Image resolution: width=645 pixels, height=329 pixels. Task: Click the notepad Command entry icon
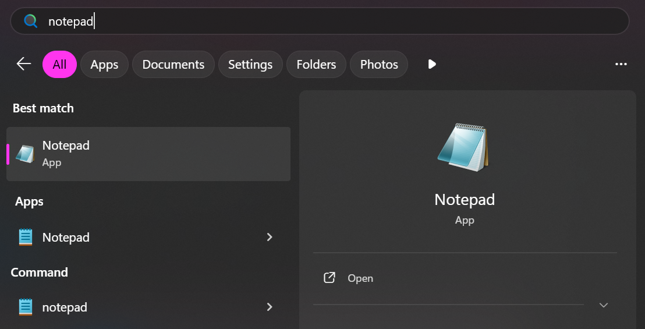26,307
